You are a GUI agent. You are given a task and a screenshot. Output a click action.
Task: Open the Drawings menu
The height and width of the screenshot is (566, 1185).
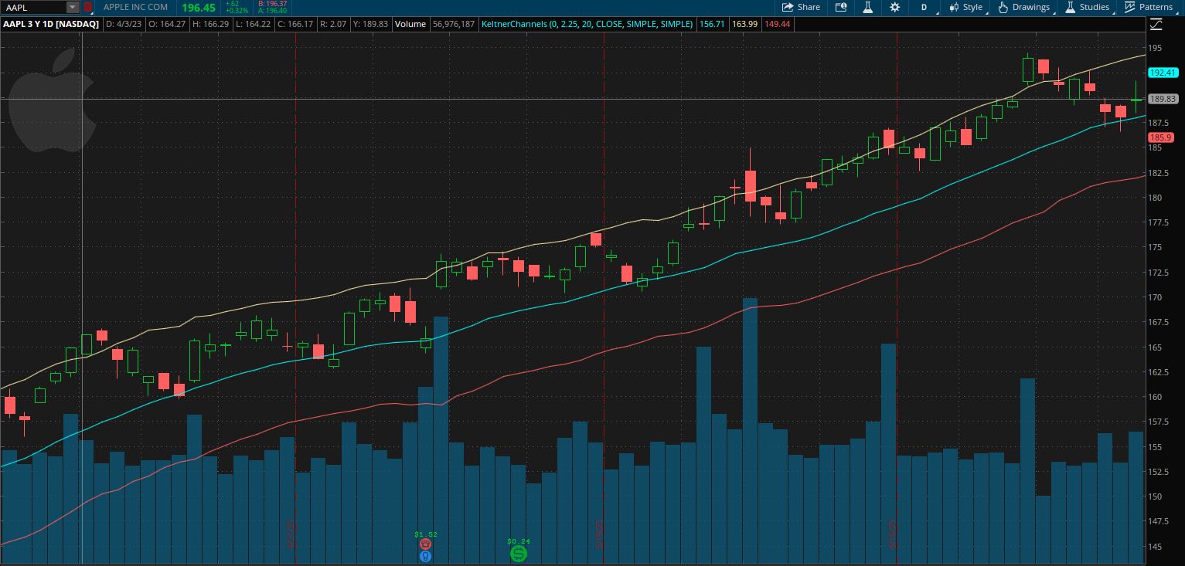click(x=1024, y=7)
